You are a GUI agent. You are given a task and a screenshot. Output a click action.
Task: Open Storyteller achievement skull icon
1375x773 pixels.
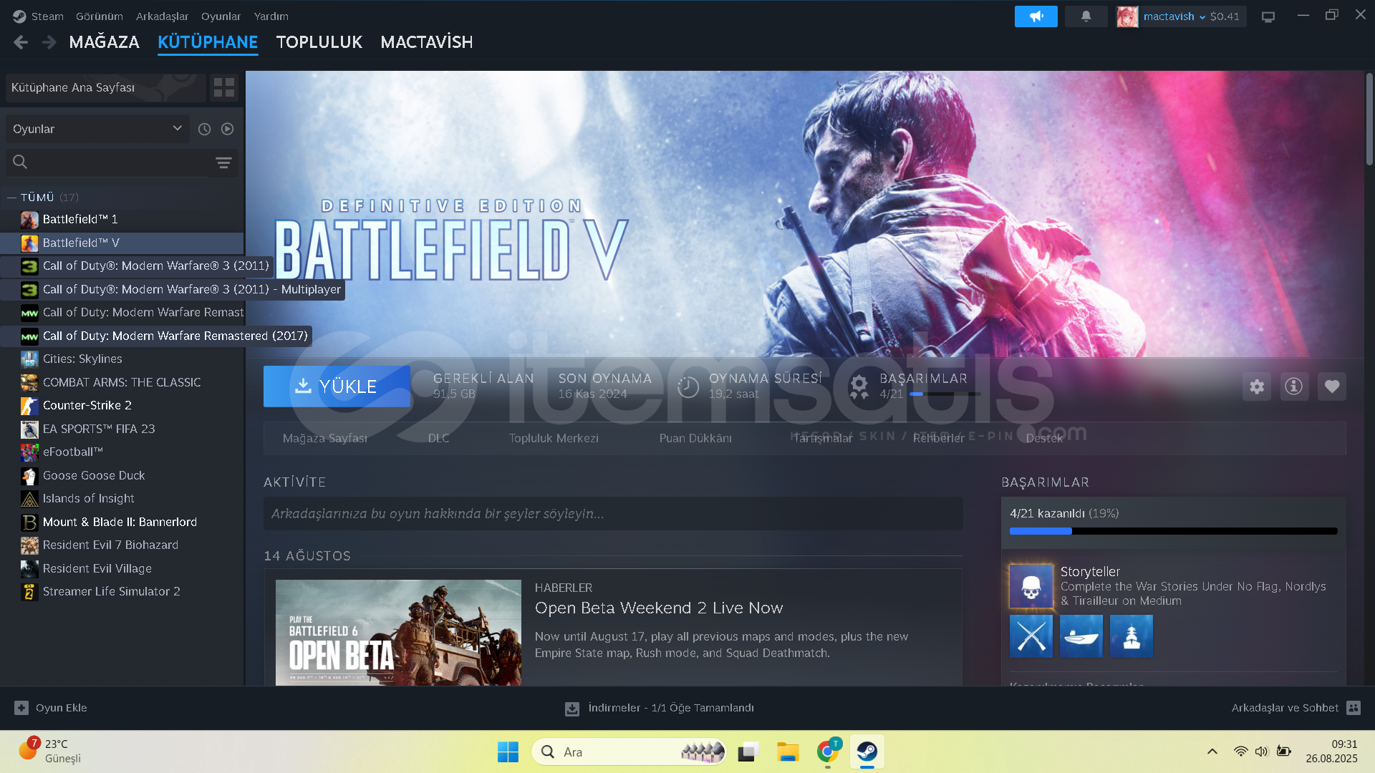tap(1031, 586)
